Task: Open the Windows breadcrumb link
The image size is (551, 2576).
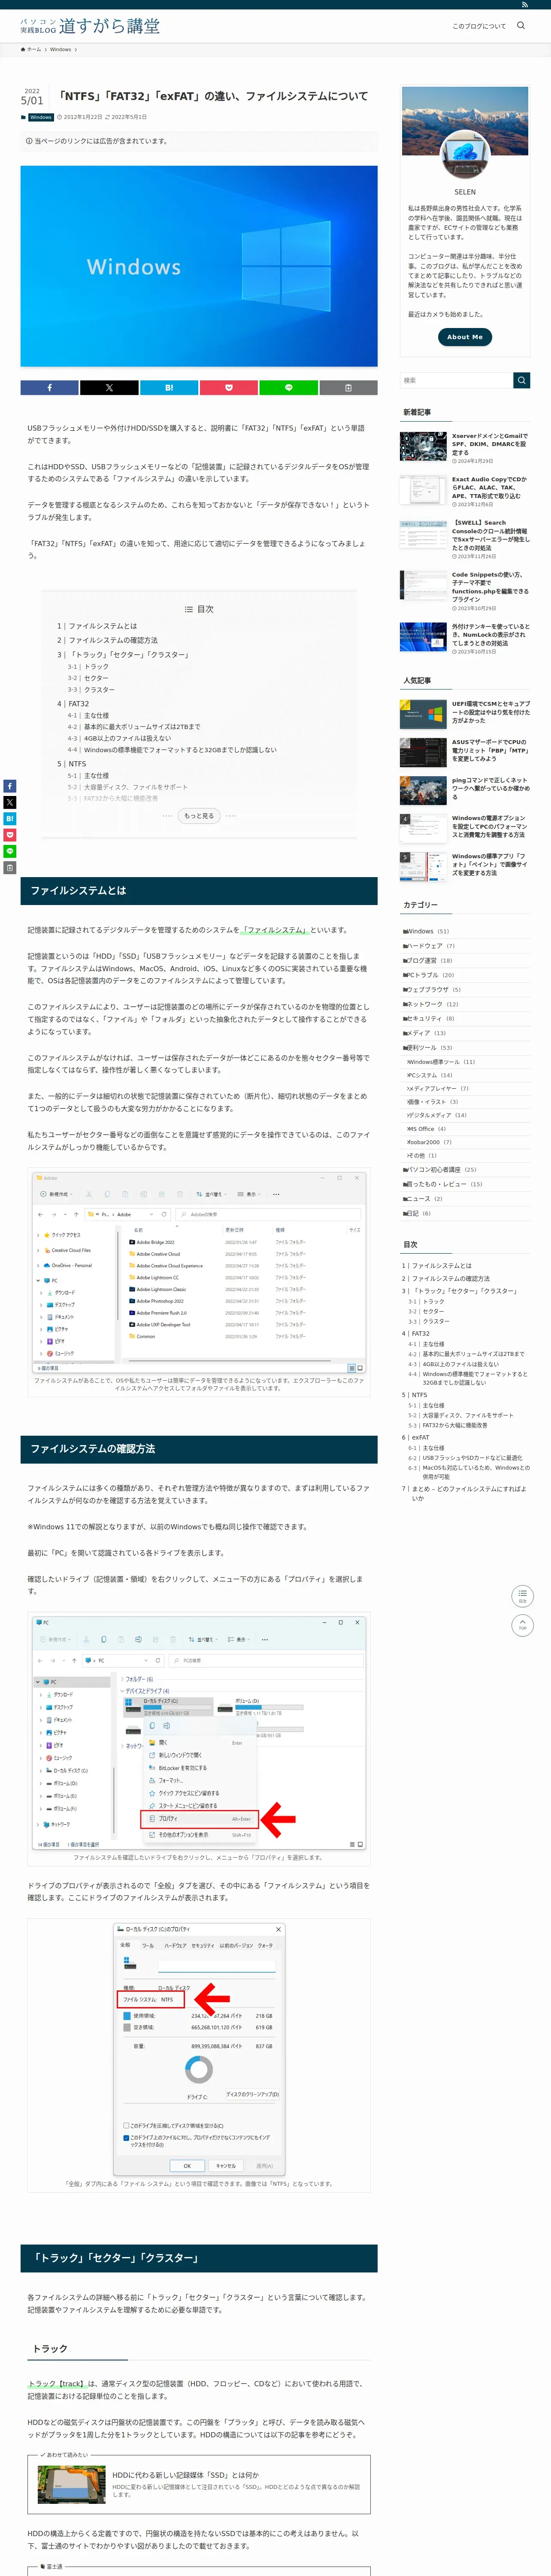Action: pos(60,49)
